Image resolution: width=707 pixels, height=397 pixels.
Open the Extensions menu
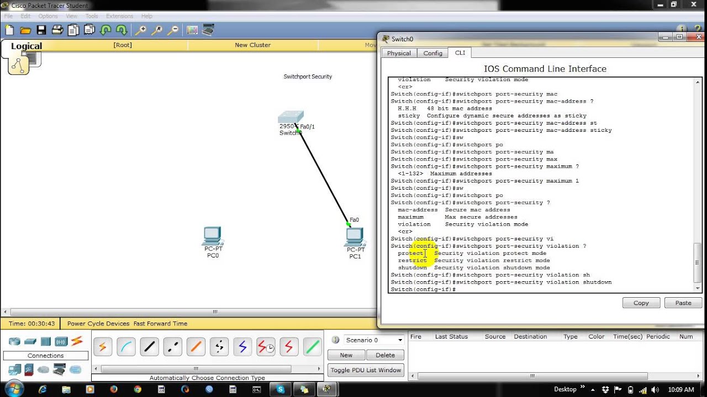click(119, 16)
